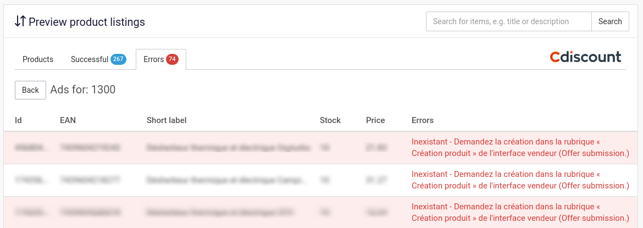Open the Successful tab
Image resolution: width=643 pixels, height=228 pixels.
(x=90, y=59)
